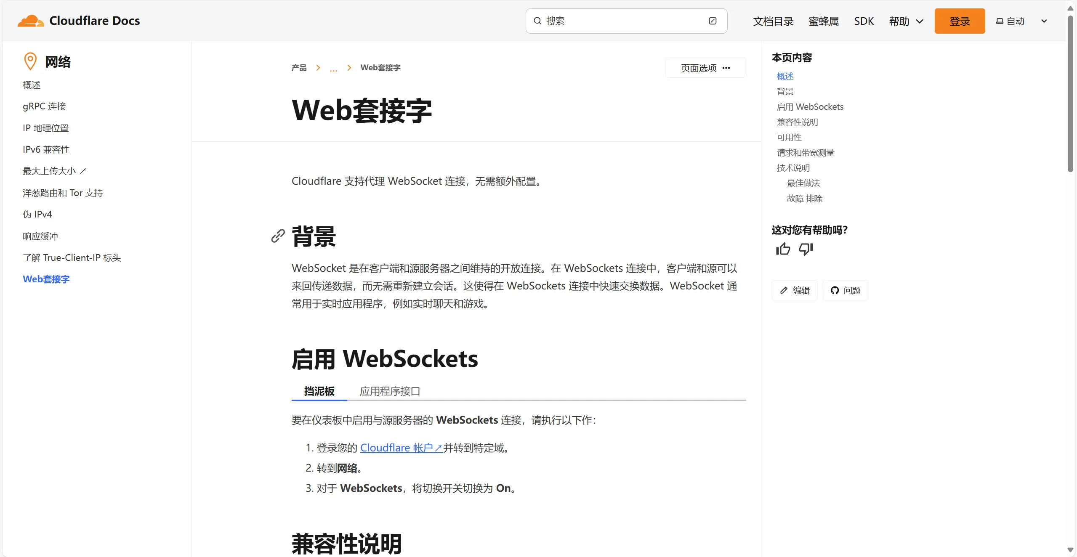Screen dimensions: 1077x557
Task: Open the Cloudflare 帐户 link
Action: tap(400, 448)
